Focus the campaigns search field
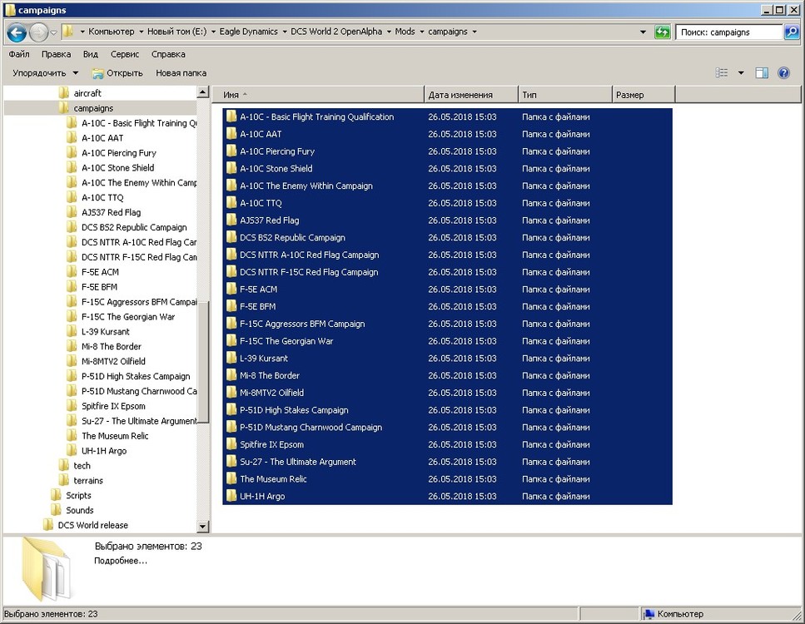The image size is (805, 624). 729,32
